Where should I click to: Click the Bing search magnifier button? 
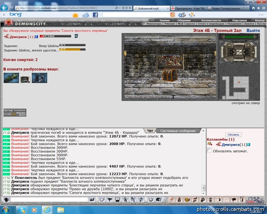(173, 15)
